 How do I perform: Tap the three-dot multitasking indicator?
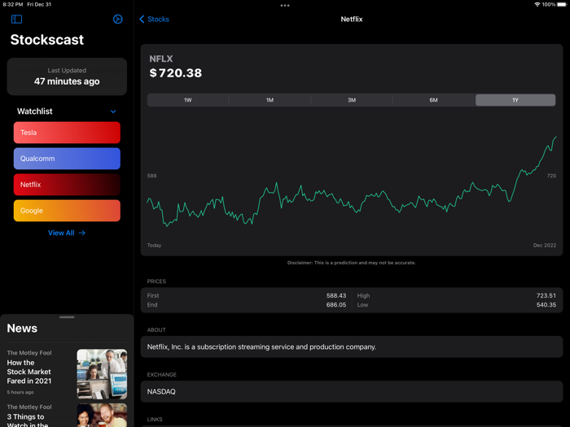coord(285,6)
